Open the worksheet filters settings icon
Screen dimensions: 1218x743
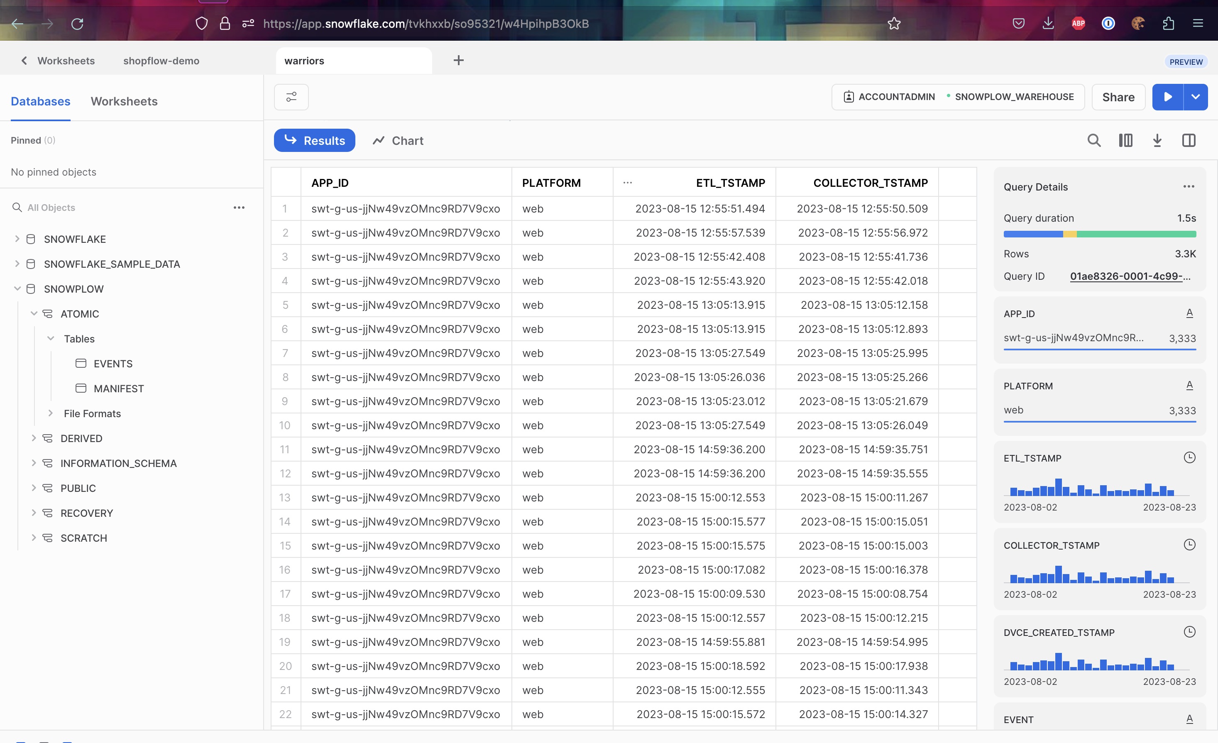tap(291, 97)
